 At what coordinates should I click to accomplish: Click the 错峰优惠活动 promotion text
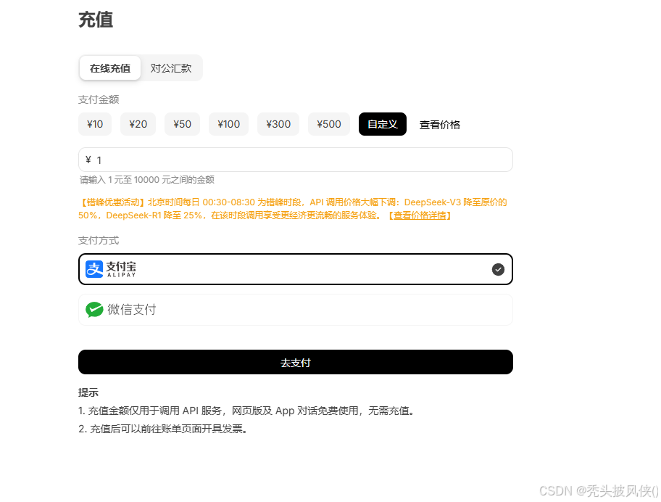pyautogui.click(x=293, y=209)
